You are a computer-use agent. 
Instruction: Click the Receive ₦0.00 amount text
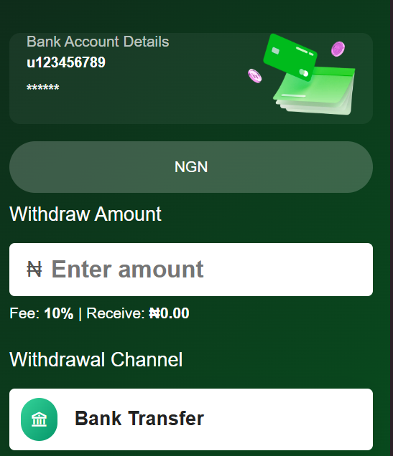(x=138, y=313)
